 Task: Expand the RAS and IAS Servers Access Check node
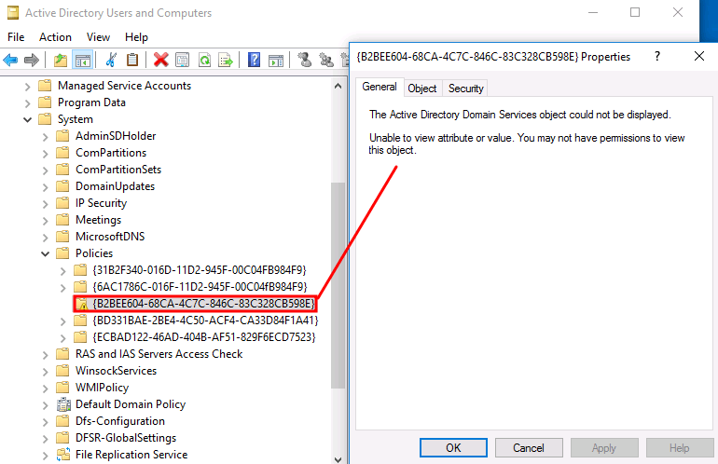tap(45, 355)
